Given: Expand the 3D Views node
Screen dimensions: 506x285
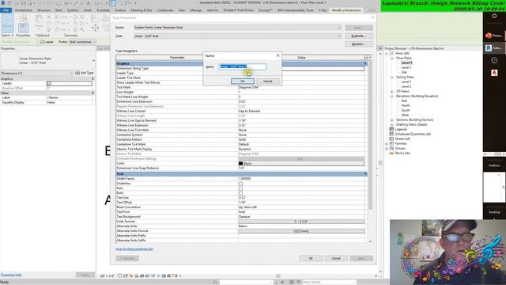Looking at the screenshot, I should [x=392, y=92].
